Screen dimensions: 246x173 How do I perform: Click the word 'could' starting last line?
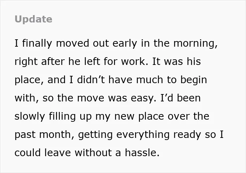pyautogui.click(x=28, y=153)
